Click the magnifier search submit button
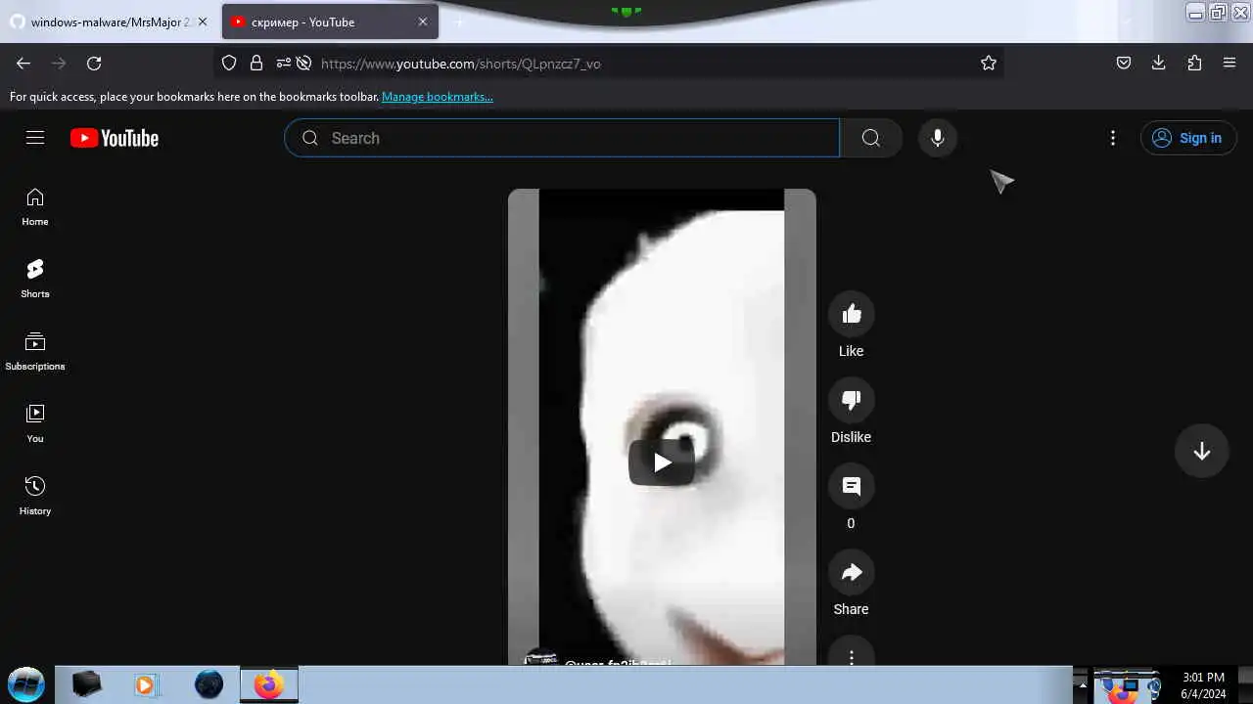 tap(871, 138)
